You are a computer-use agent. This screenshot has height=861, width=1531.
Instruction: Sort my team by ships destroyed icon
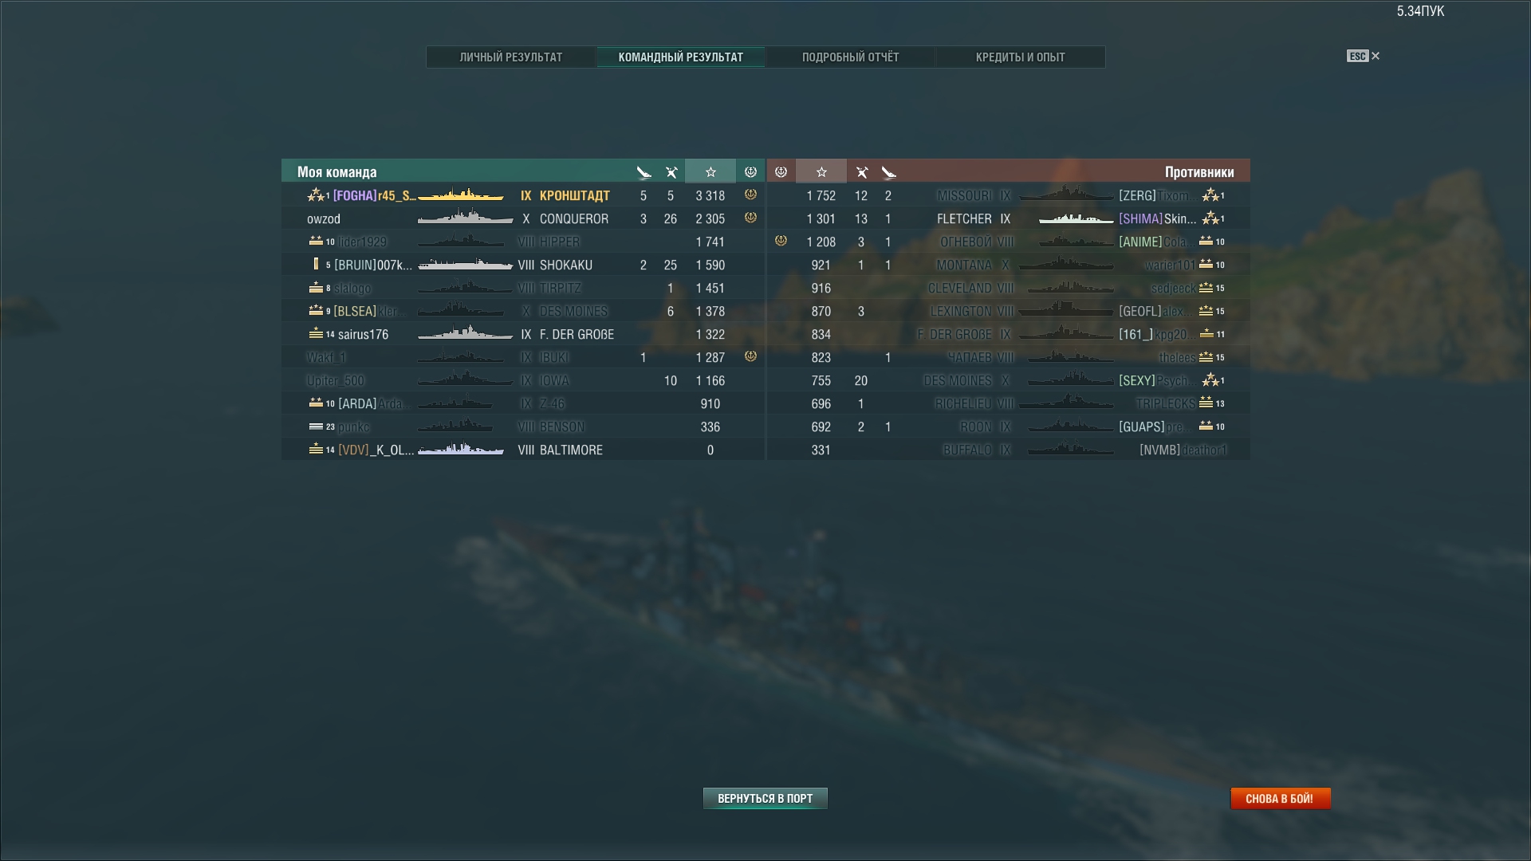[x=643, y=172]
